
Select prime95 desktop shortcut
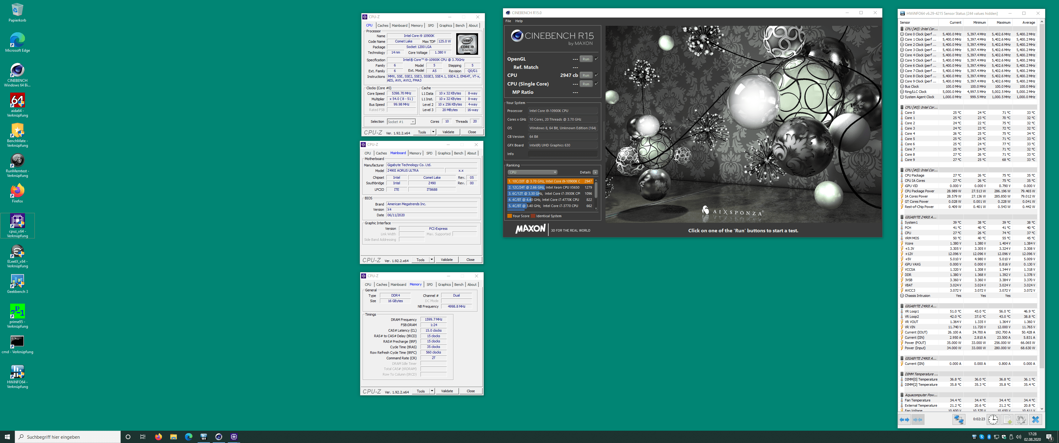[x=17, y=316]
